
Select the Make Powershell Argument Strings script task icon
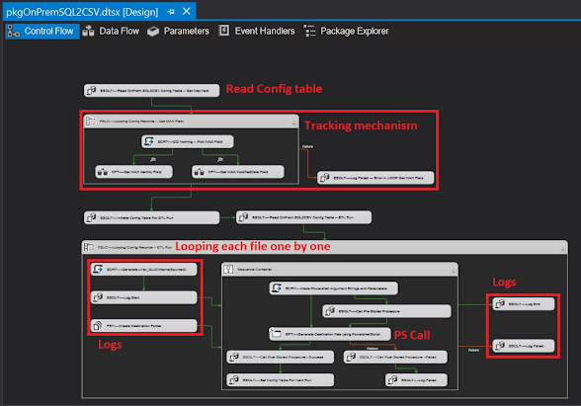pos(277,288)
